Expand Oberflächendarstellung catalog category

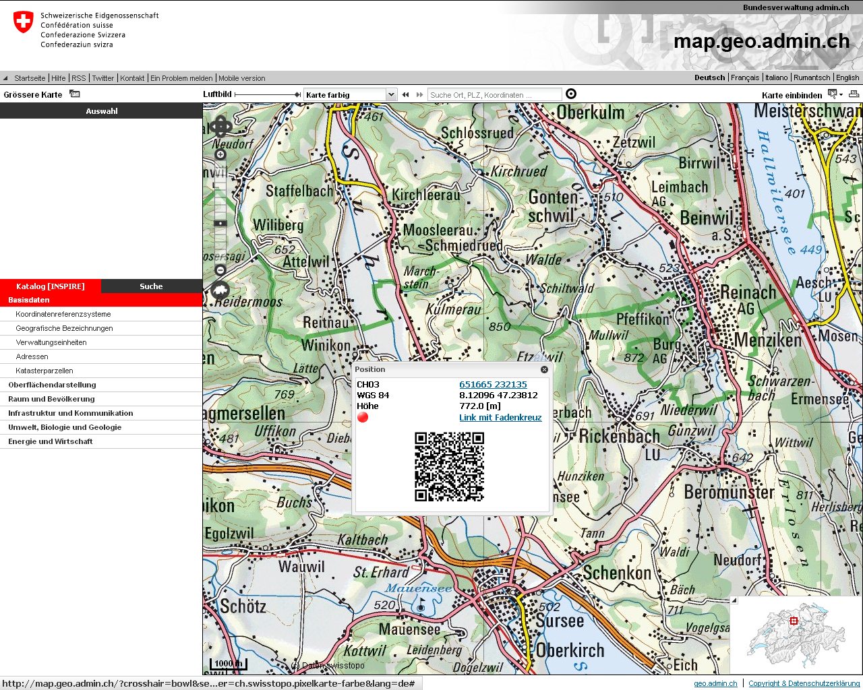pos(52,385)
